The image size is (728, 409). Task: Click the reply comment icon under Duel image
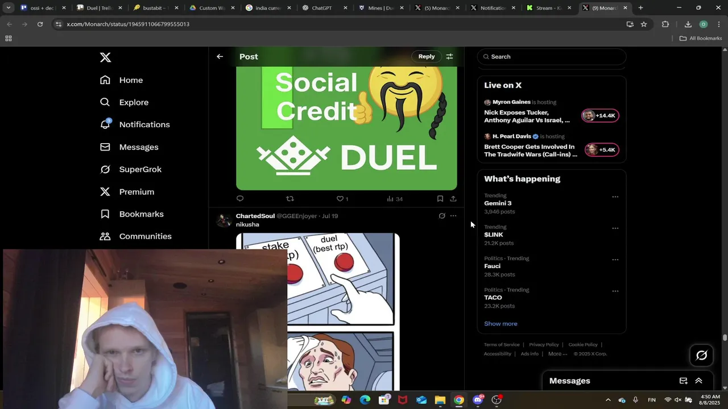pyautogui.click(x=240, y=199)
